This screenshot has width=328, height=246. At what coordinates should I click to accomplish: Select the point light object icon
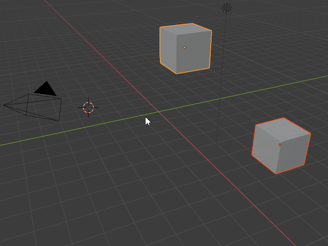226,8
